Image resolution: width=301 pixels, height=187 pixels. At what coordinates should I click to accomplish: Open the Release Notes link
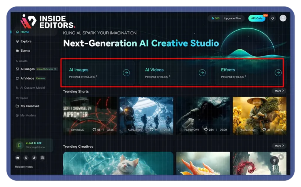click(x=24, y=167)
